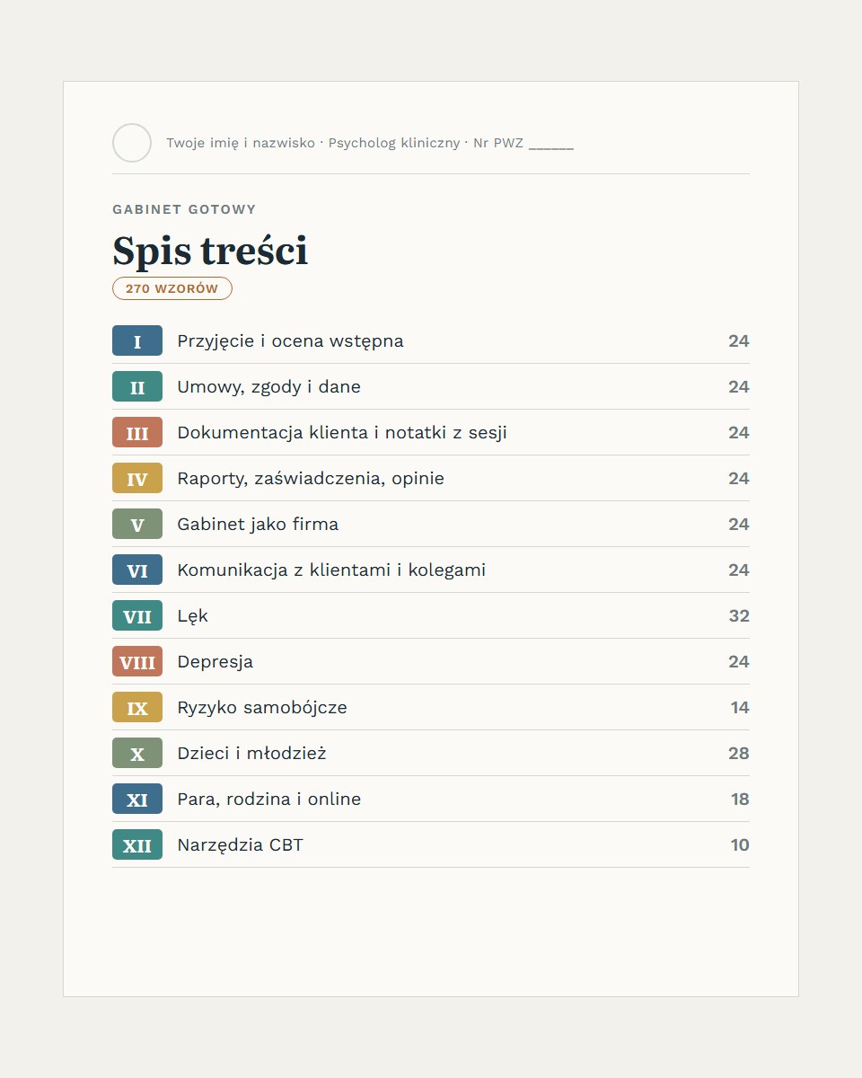Click count 24 in Gabinet jako firma row
This screenshot has width=862, height=1078.
pyautogui.click(x=739, y=524)
